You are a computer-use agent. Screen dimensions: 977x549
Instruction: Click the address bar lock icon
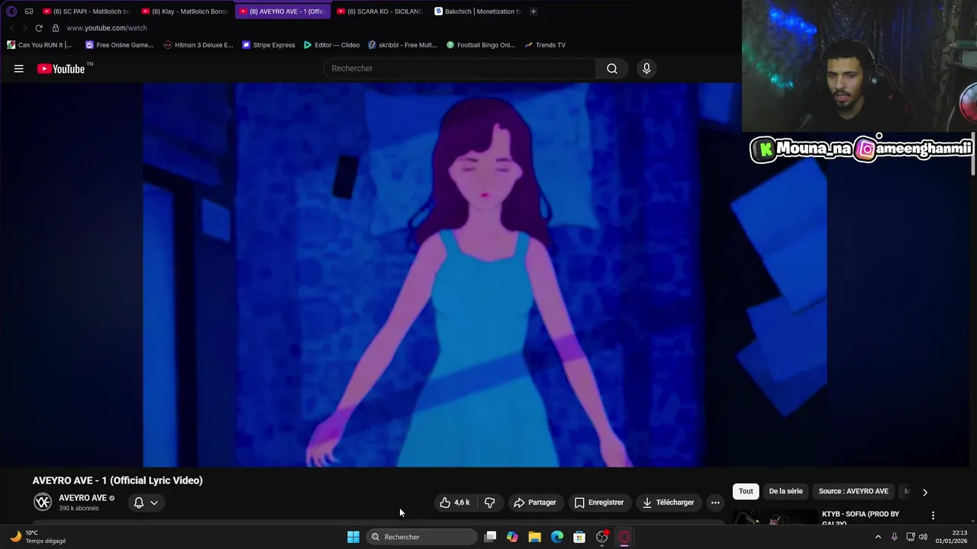[55, 28]
